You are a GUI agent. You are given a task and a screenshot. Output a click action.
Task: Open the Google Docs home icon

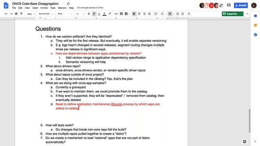tap(6, 5)
